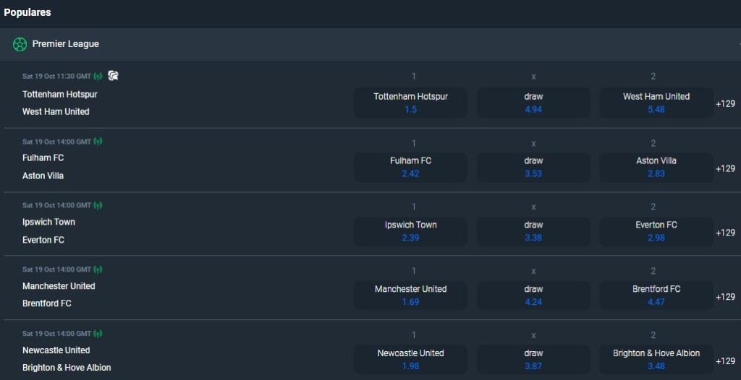Click live stream icon for Newcastle United match
This screenshot has width=741, height=380.
[x=98, y=334]
